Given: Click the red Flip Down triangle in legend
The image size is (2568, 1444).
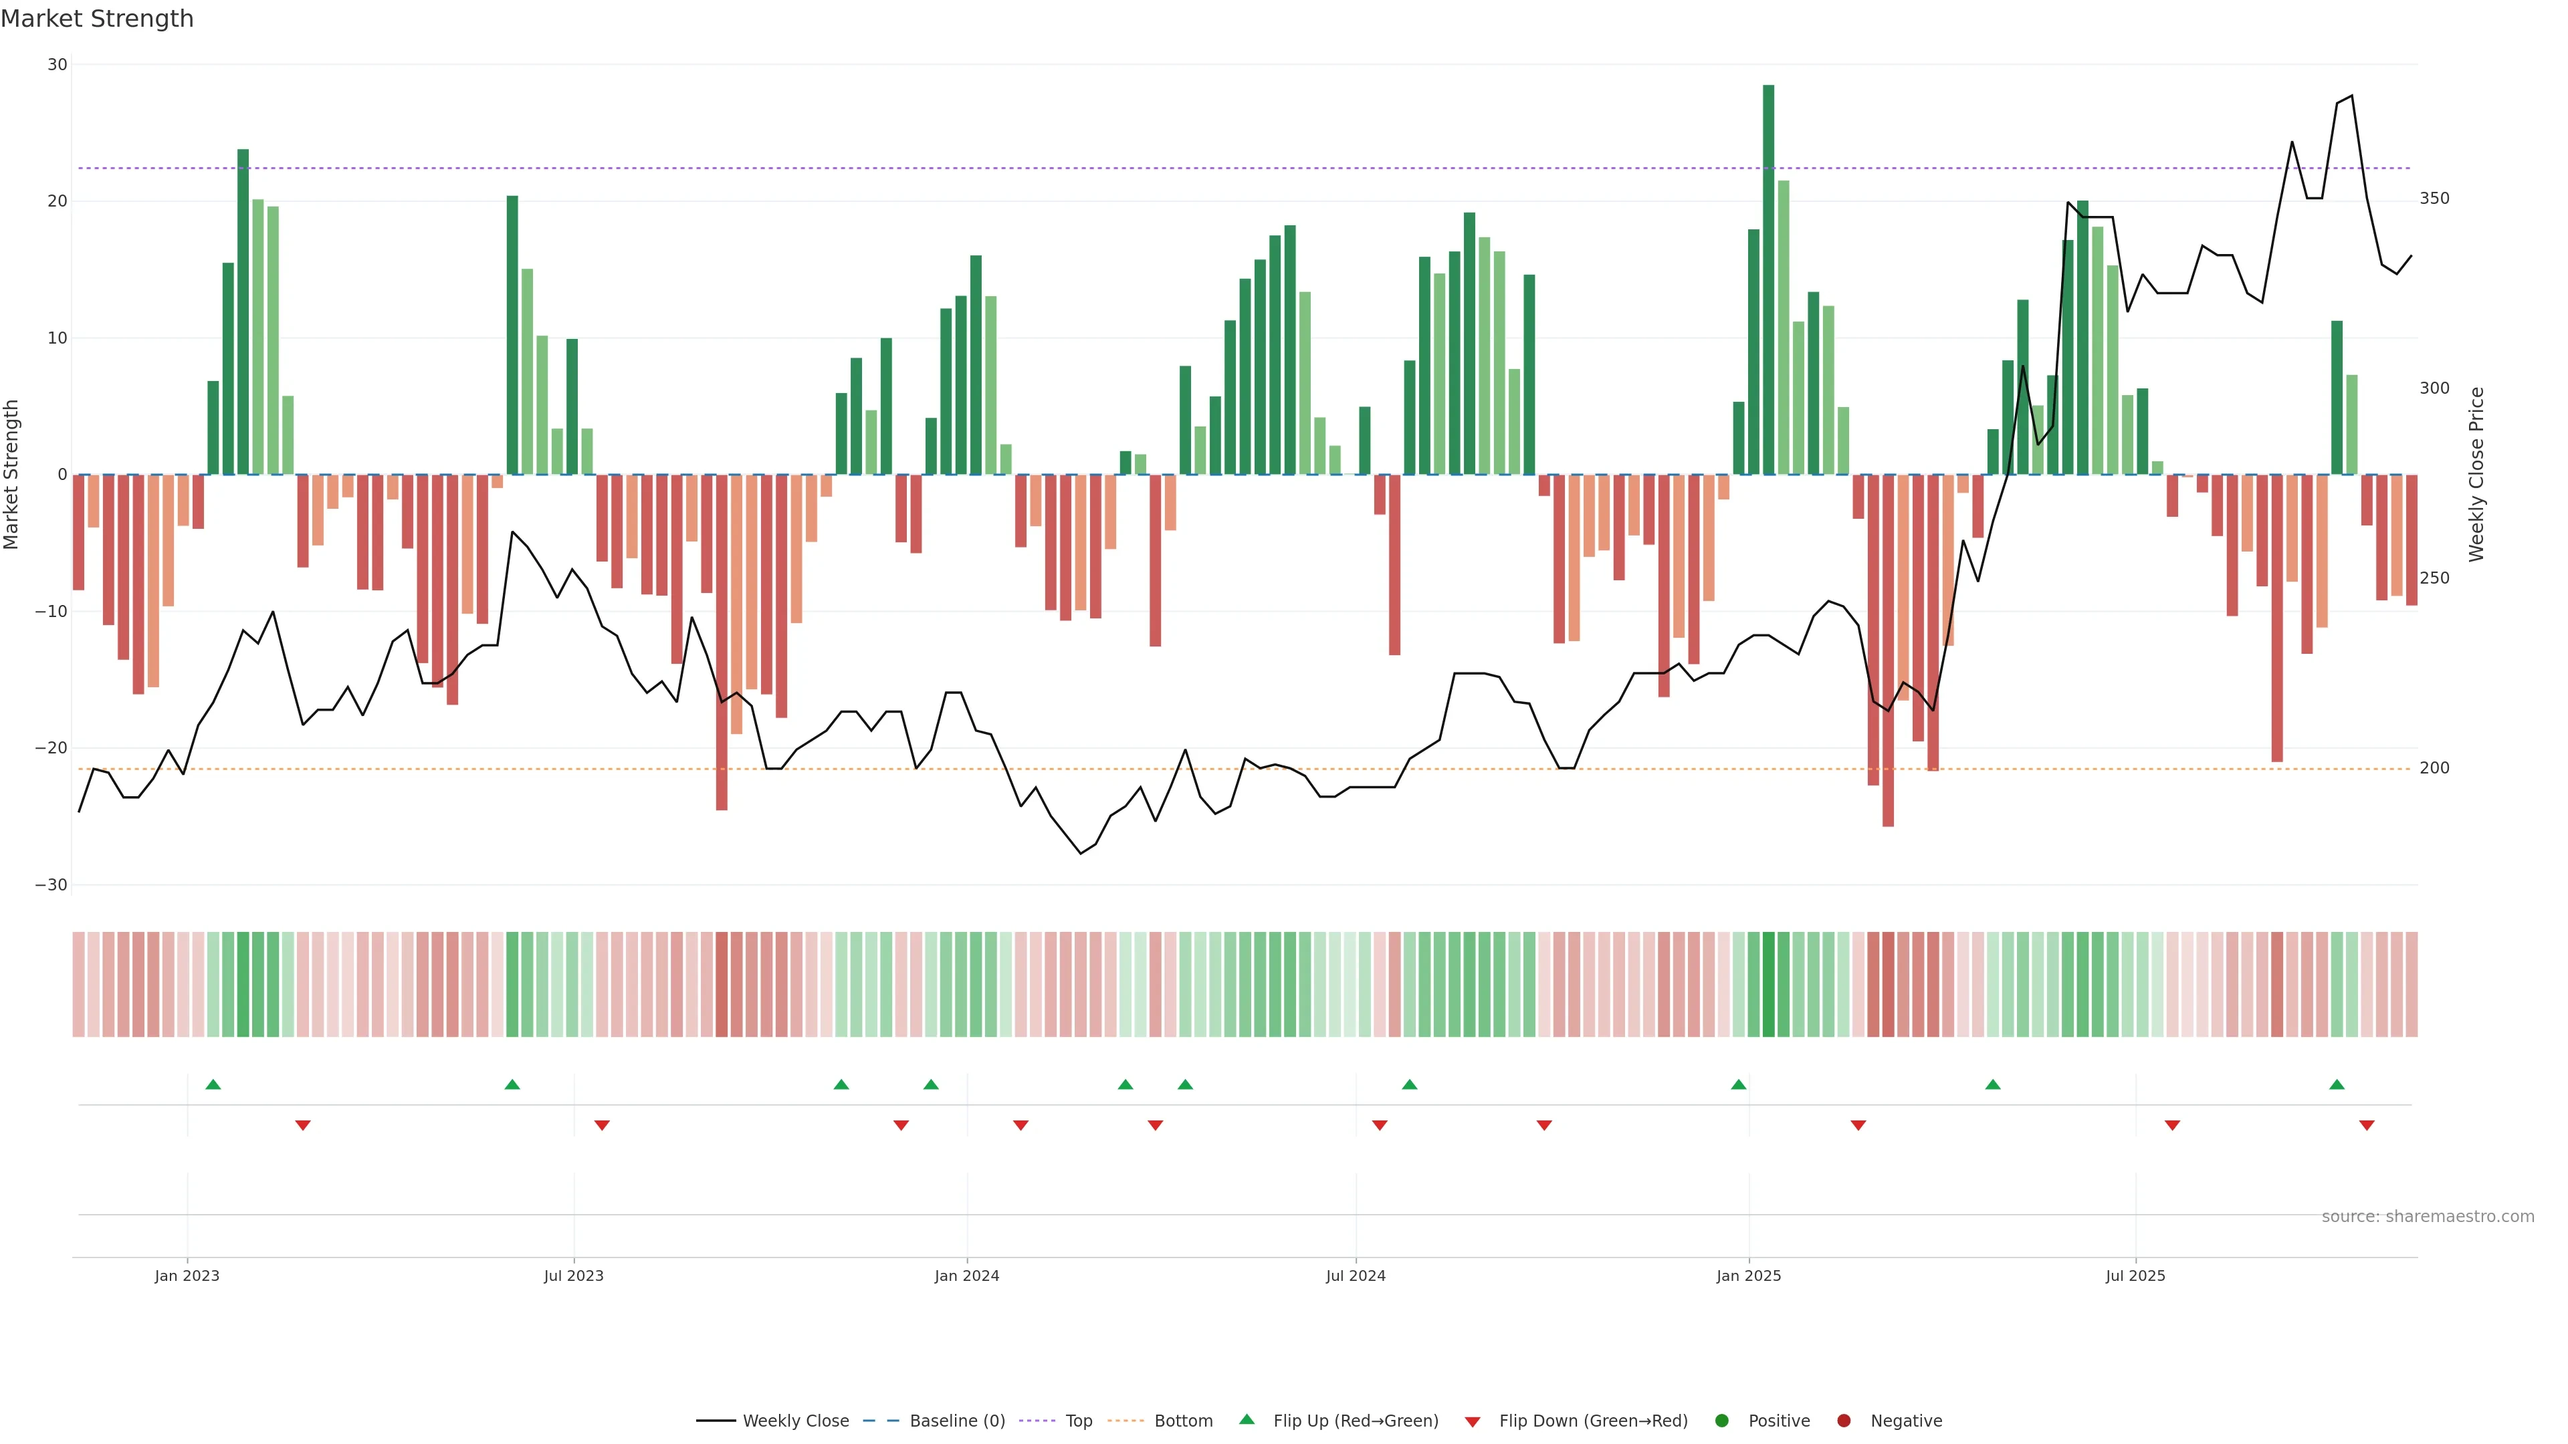Looking at the screenshot, I should pos(1471,1422).
